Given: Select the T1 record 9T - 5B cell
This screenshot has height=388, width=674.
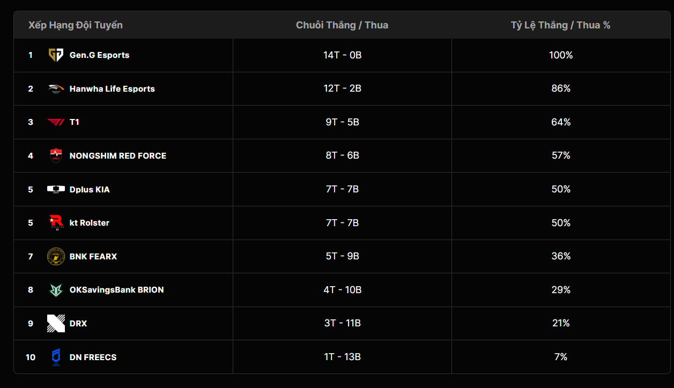Looking at the screenshot, I should click(342, 122).
